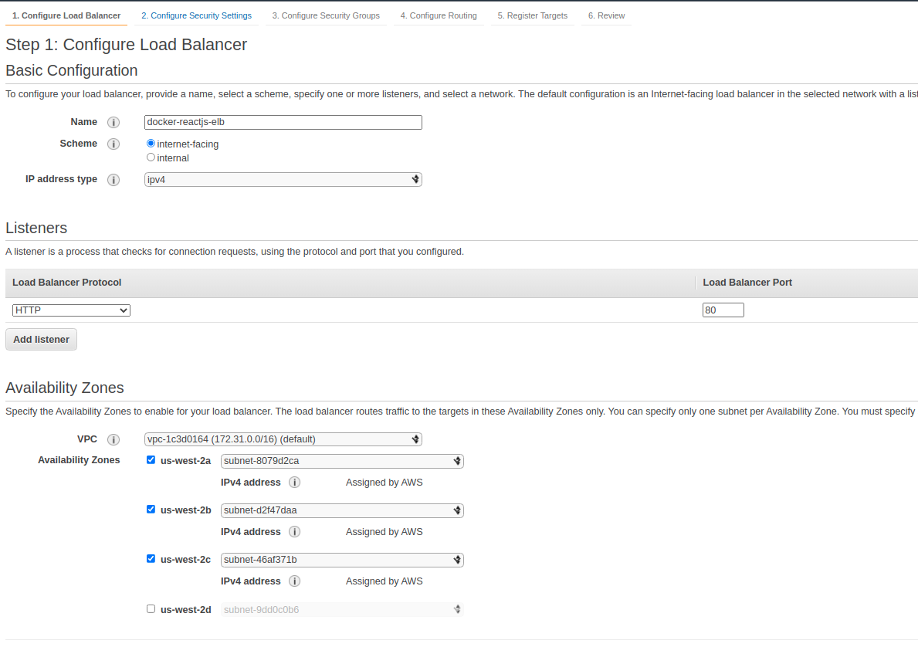Open the IP address type dropdown

pos(283,180)
